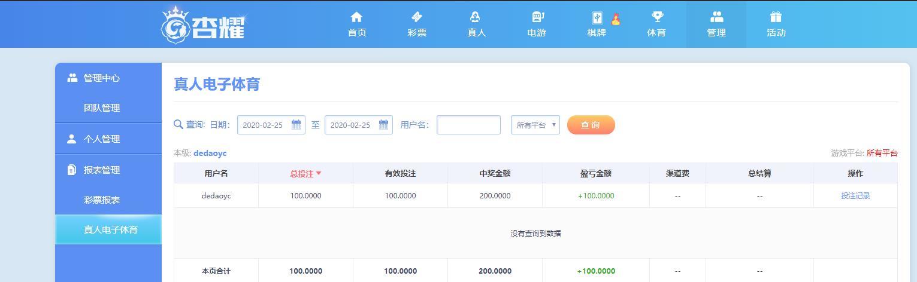
Task: Click the home icon labeled 首页
Action: (356, 17)
